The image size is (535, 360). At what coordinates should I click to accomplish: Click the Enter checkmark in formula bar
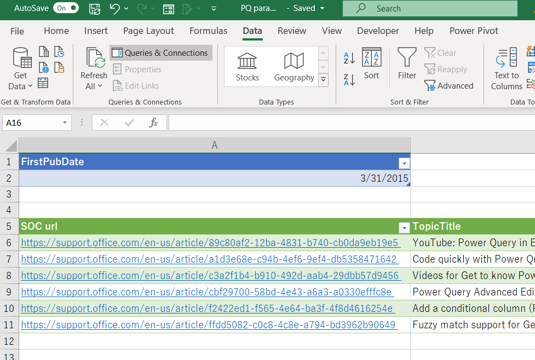click(129, 123)
